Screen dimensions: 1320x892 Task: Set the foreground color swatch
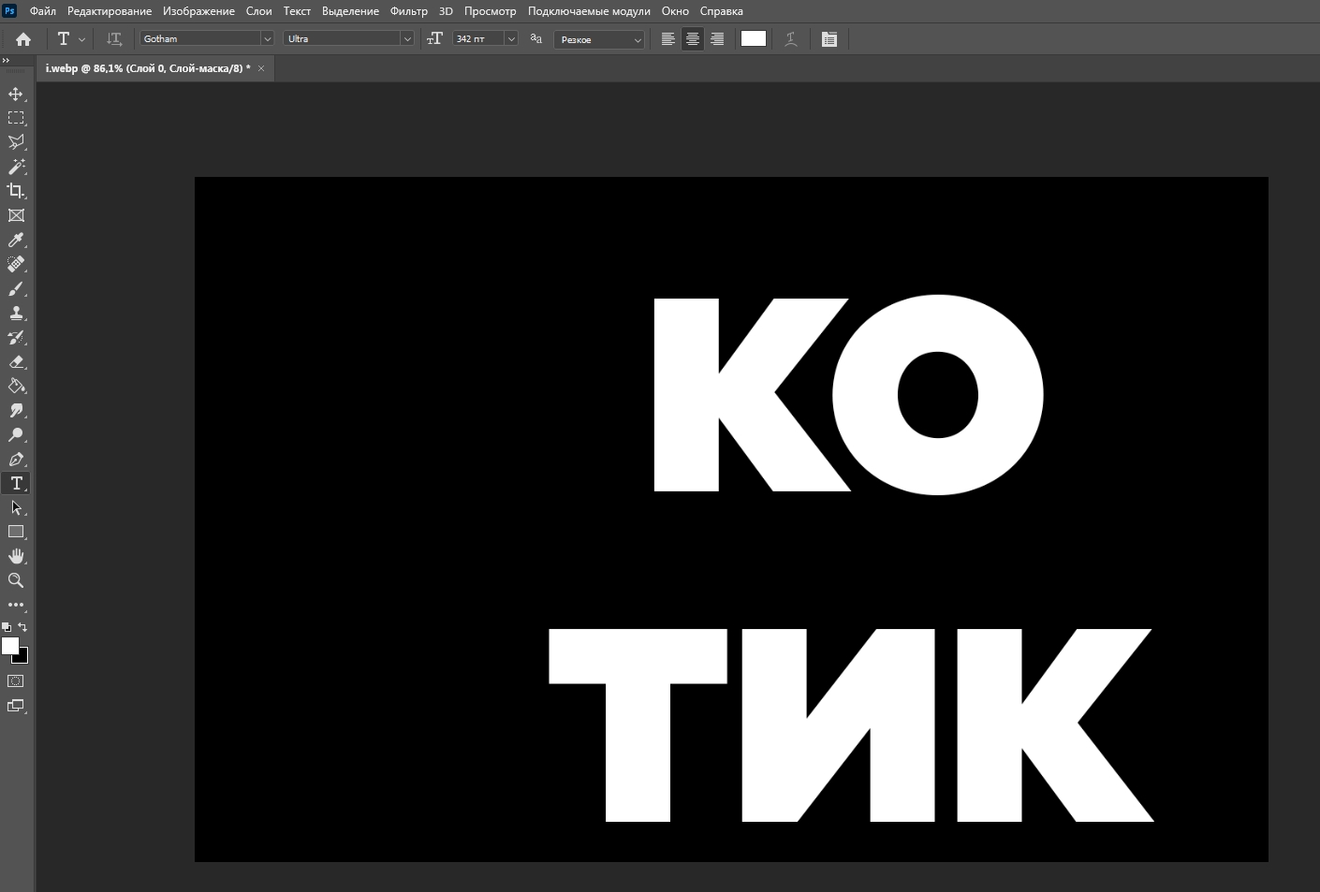[10, 645]
